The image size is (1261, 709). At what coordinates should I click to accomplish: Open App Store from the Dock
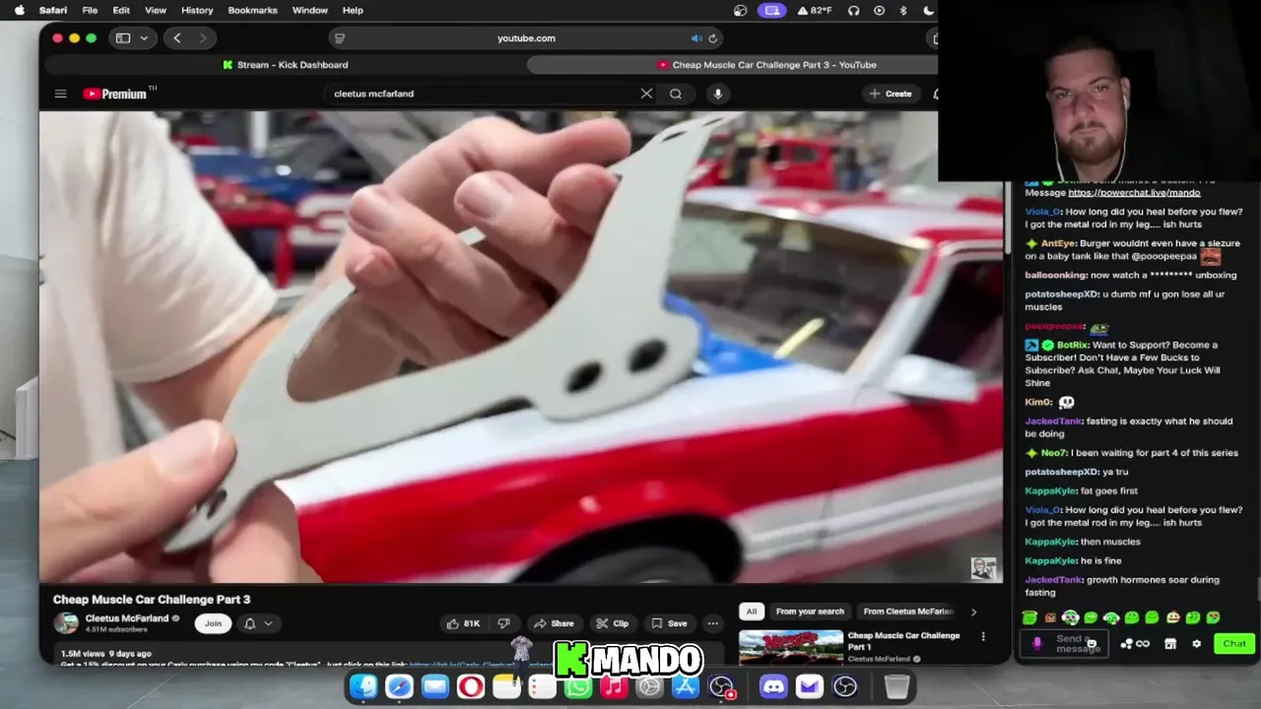(x=685, y=686)
